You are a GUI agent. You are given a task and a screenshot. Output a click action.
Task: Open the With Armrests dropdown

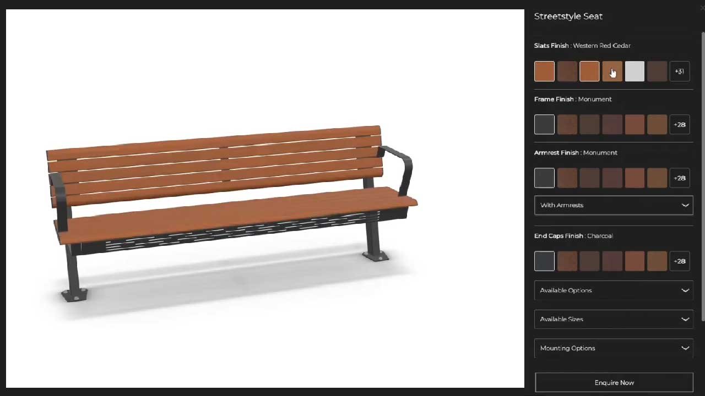(x=614, y=205)
